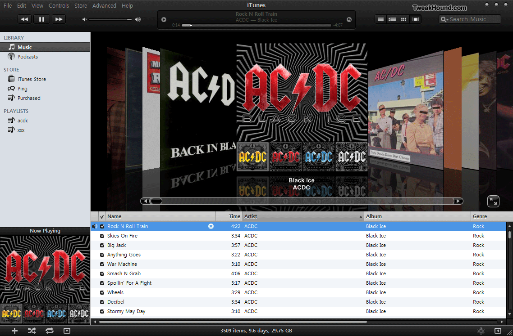Adjust the volume slider
This screenshot has height=336, width=513.
point(110,20)
